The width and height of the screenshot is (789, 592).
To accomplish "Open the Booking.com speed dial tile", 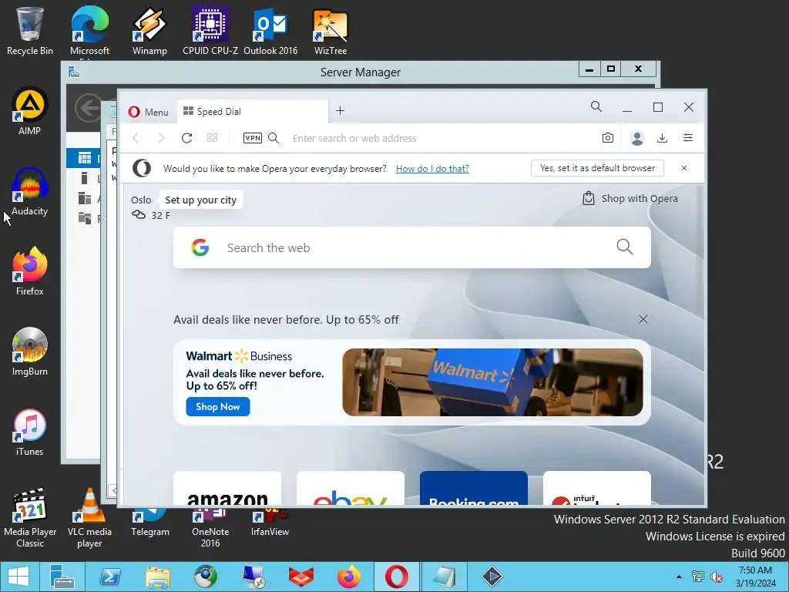I will point(474,488).
